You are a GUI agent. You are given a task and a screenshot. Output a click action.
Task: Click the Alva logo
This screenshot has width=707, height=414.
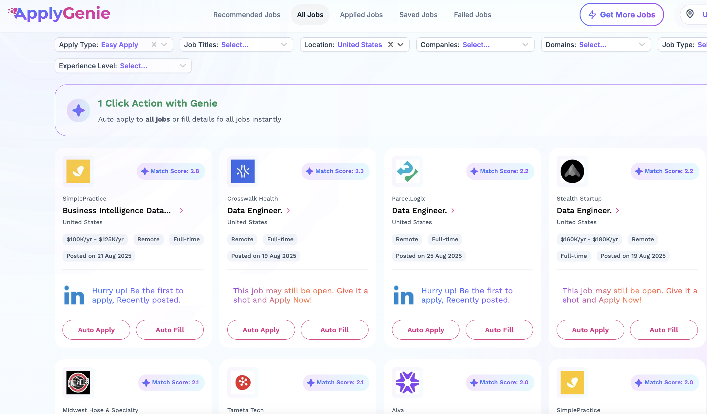coord(408,383)
